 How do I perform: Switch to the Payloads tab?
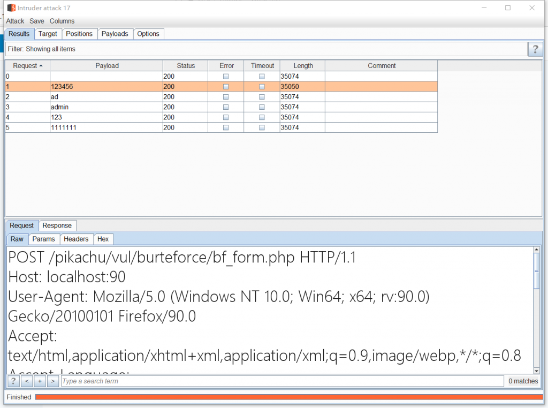[115, 34]
